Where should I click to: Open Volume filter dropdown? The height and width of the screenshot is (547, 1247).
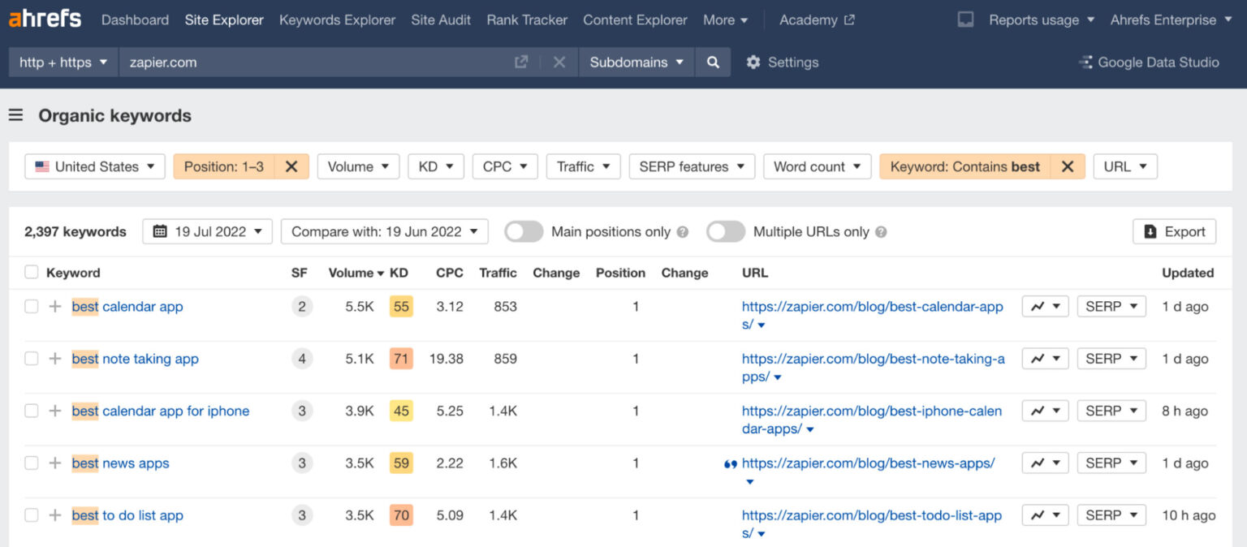point(358,166)
